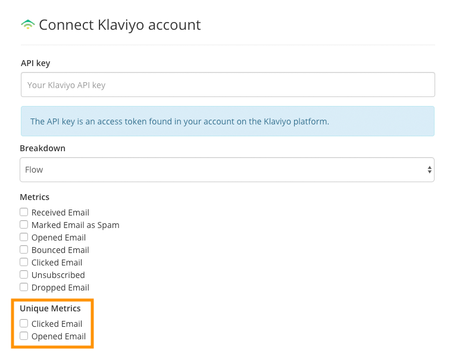Tick the Opened Email checkbox under Metrics
This screenshot has width=456, height=356.
coord(24,237)
